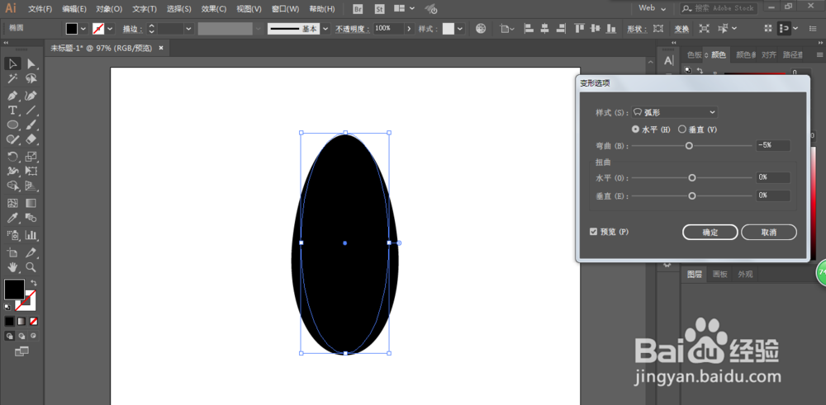Open the Effect (效果) menu
Screen dimensions: 826x405
pyautogui.click(x=214, y=9)
